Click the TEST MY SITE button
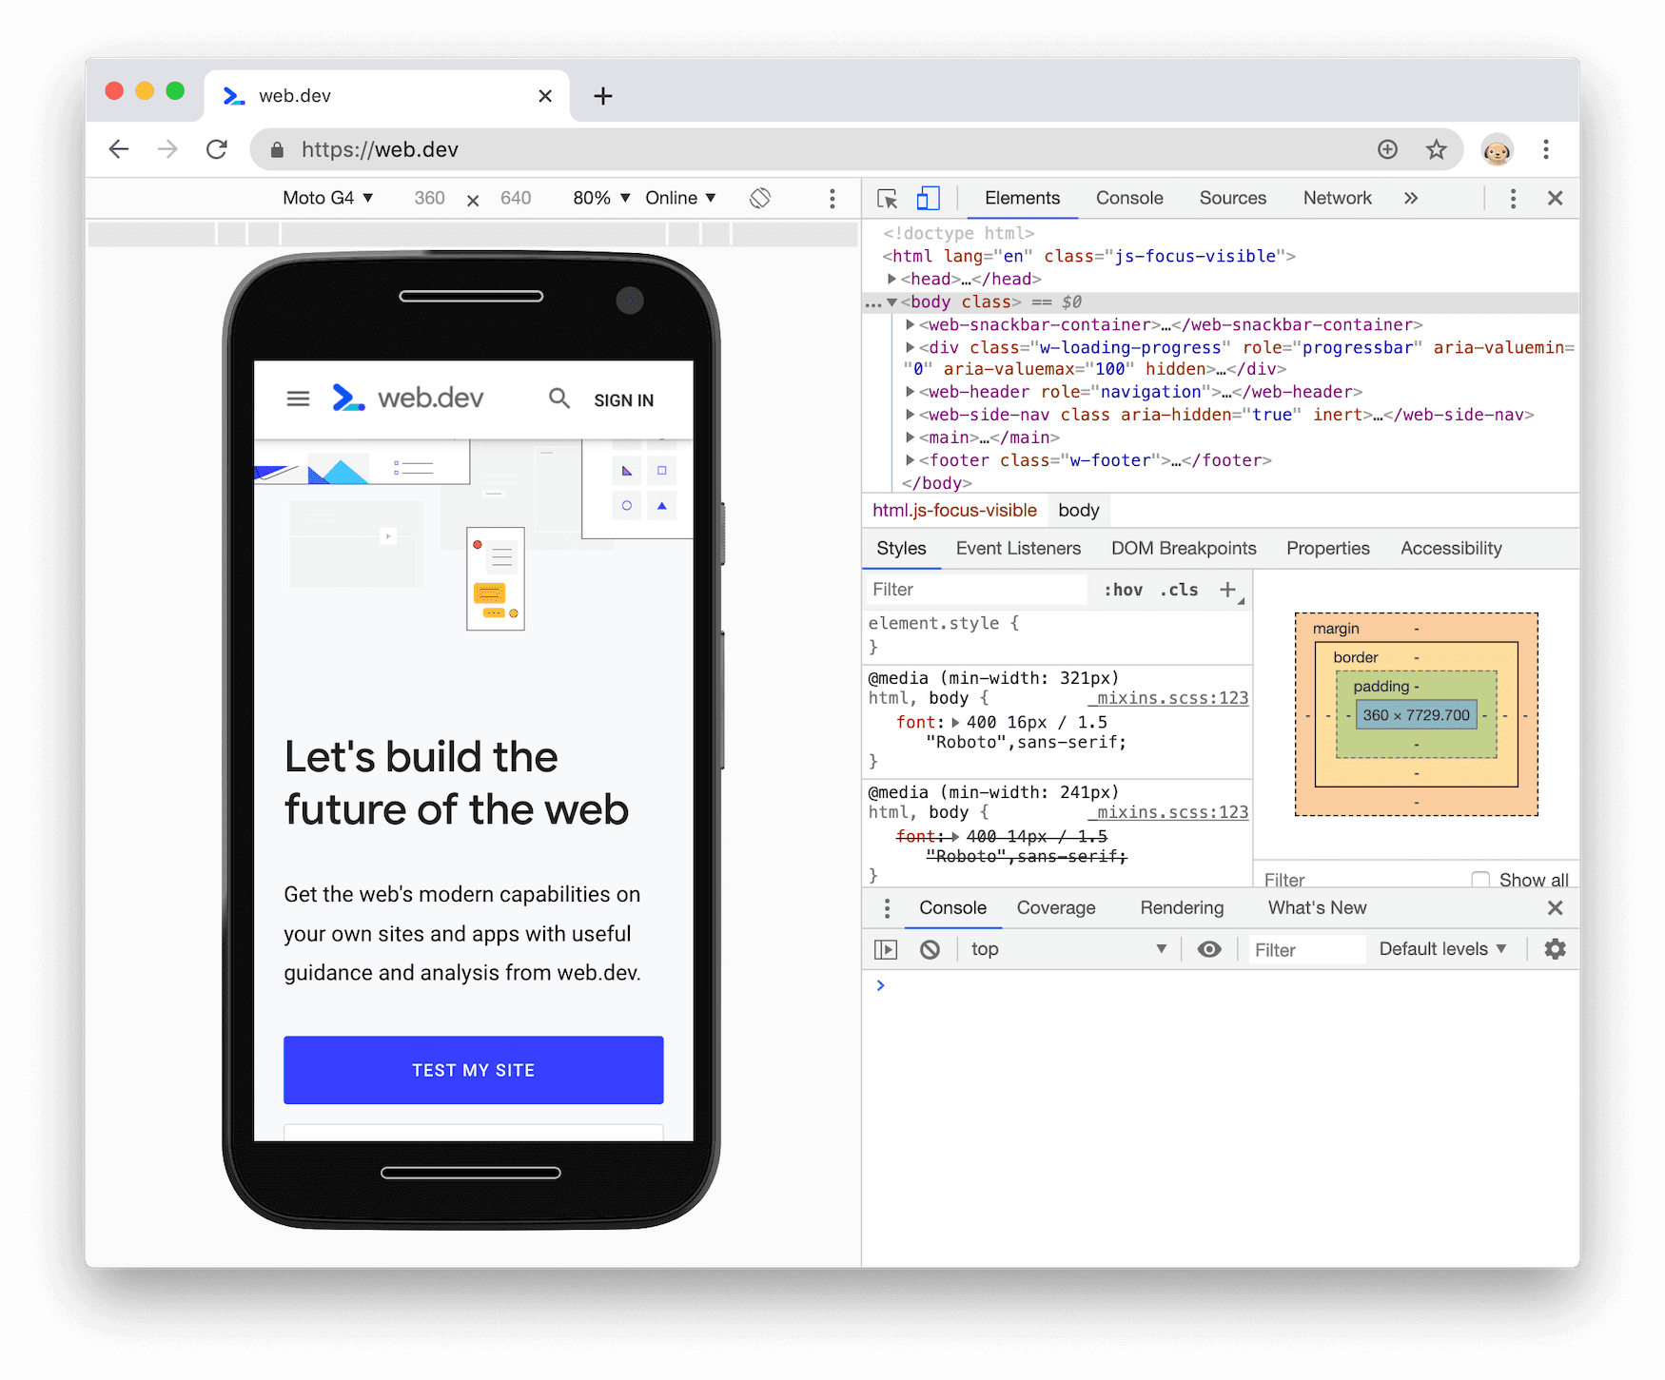 (x=473, y=1070)
